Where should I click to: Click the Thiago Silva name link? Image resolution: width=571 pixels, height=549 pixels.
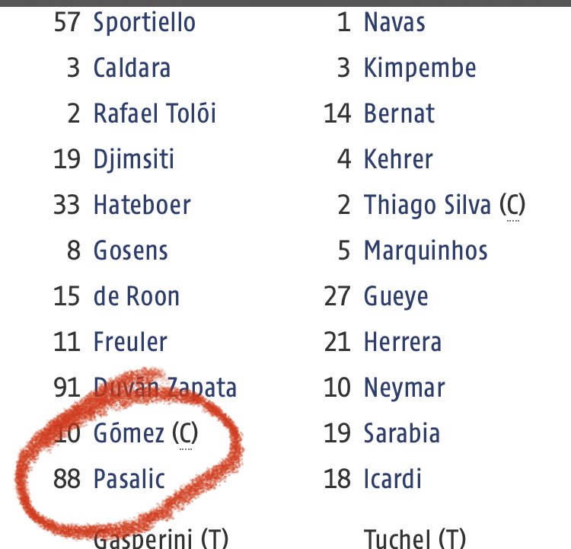point(428,206)
